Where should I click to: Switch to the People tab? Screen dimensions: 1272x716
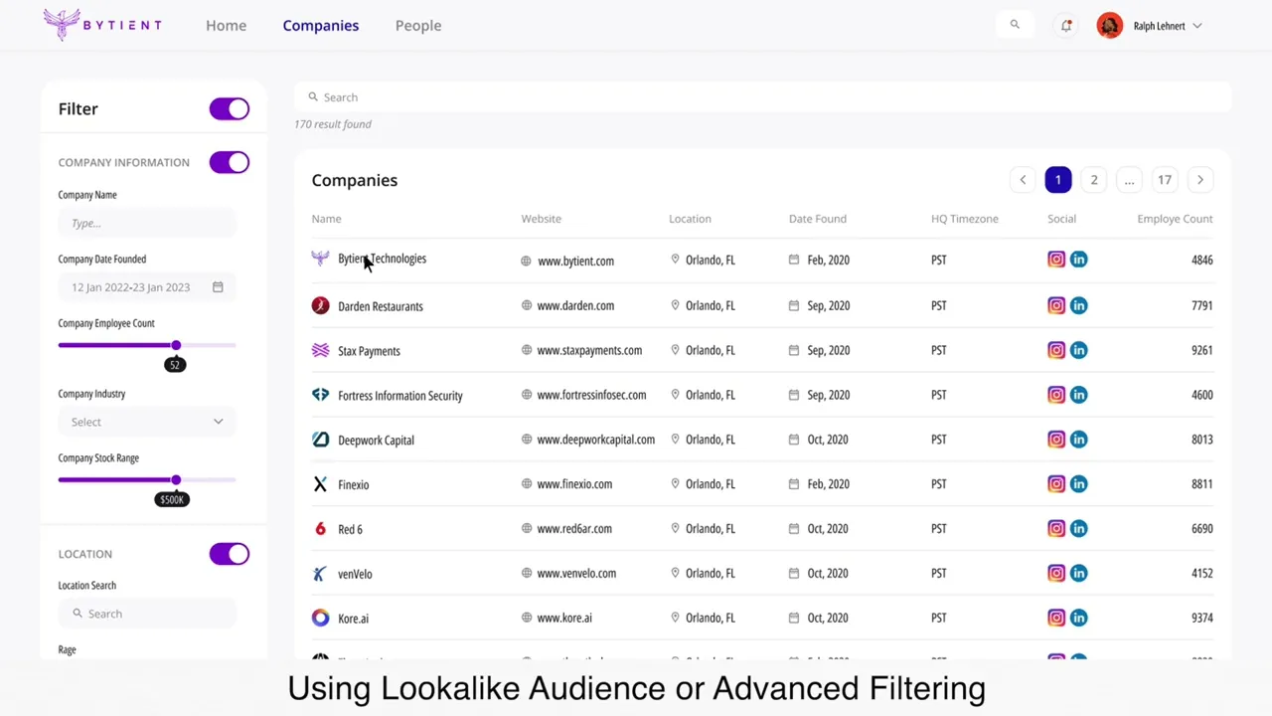(x=418, y=26)
